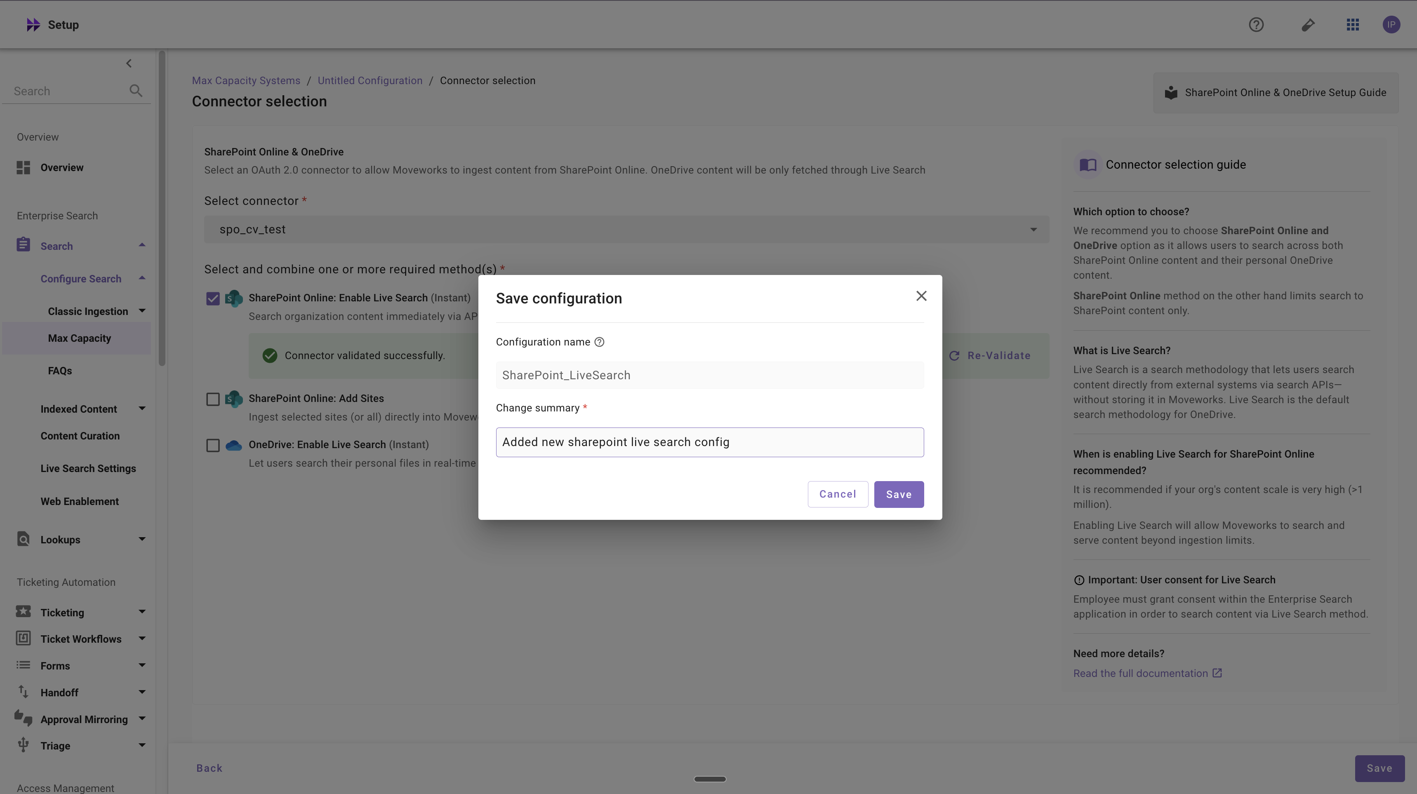Select Max Capacity in sidebar

[x=76, y=338]
